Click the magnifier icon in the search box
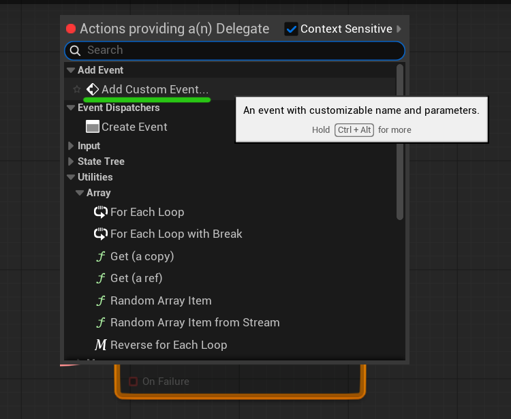This screenshot has width=511, height=419. coord(75,50)
